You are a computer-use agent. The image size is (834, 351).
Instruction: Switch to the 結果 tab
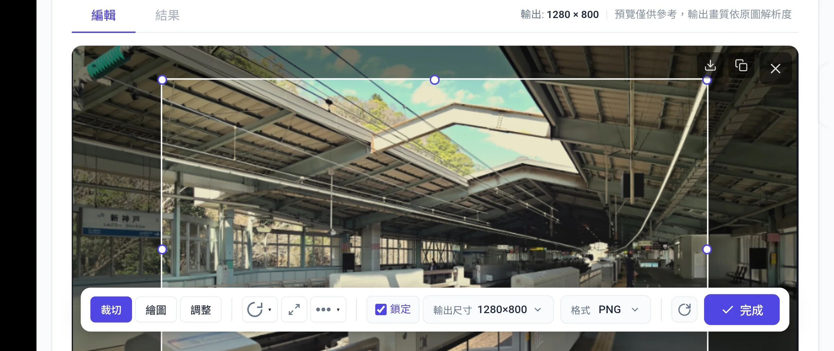pos(167,15)
